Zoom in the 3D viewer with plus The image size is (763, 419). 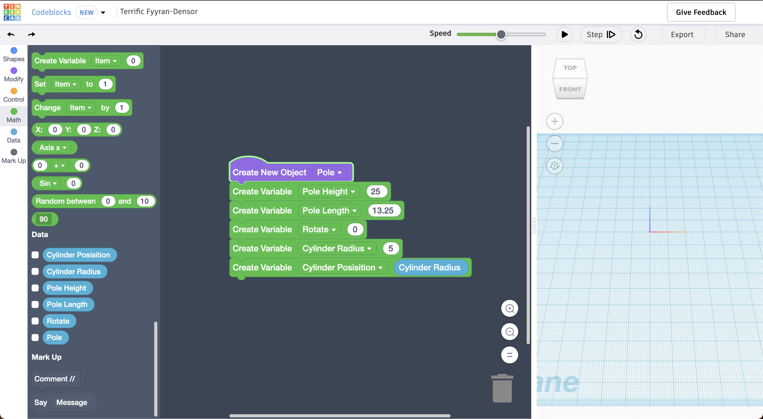click(x=554, y=121)
